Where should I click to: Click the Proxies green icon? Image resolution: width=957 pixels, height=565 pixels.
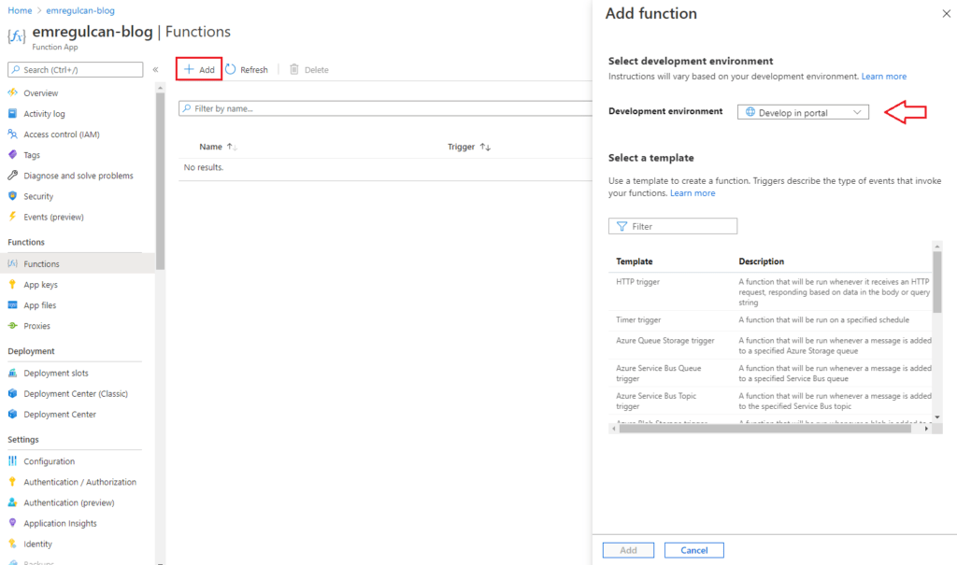12,326
